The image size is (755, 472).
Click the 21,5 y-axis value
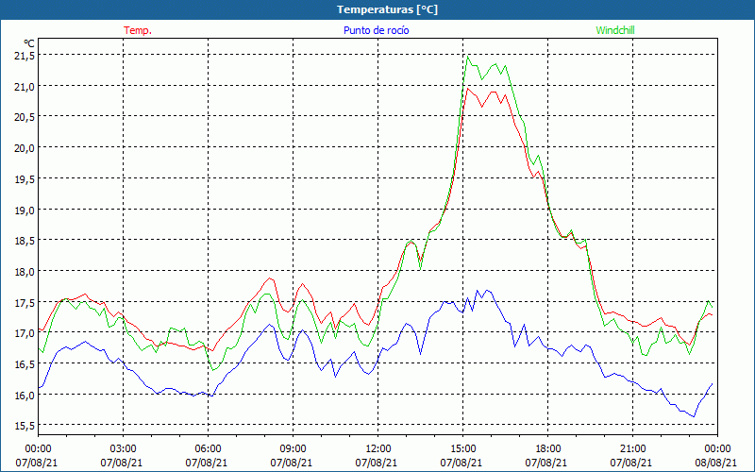pos(25,56)
